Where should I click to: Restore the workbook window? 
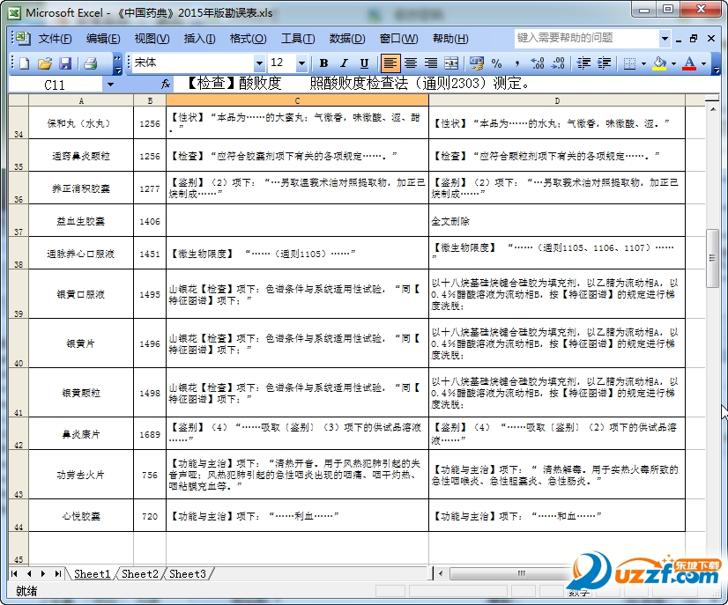point(694,39)
